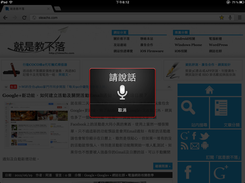The width and height of the screenshot is (245, 183).
Task: Open 網誌社群 category in meta bar
Action: click(118, 175)
